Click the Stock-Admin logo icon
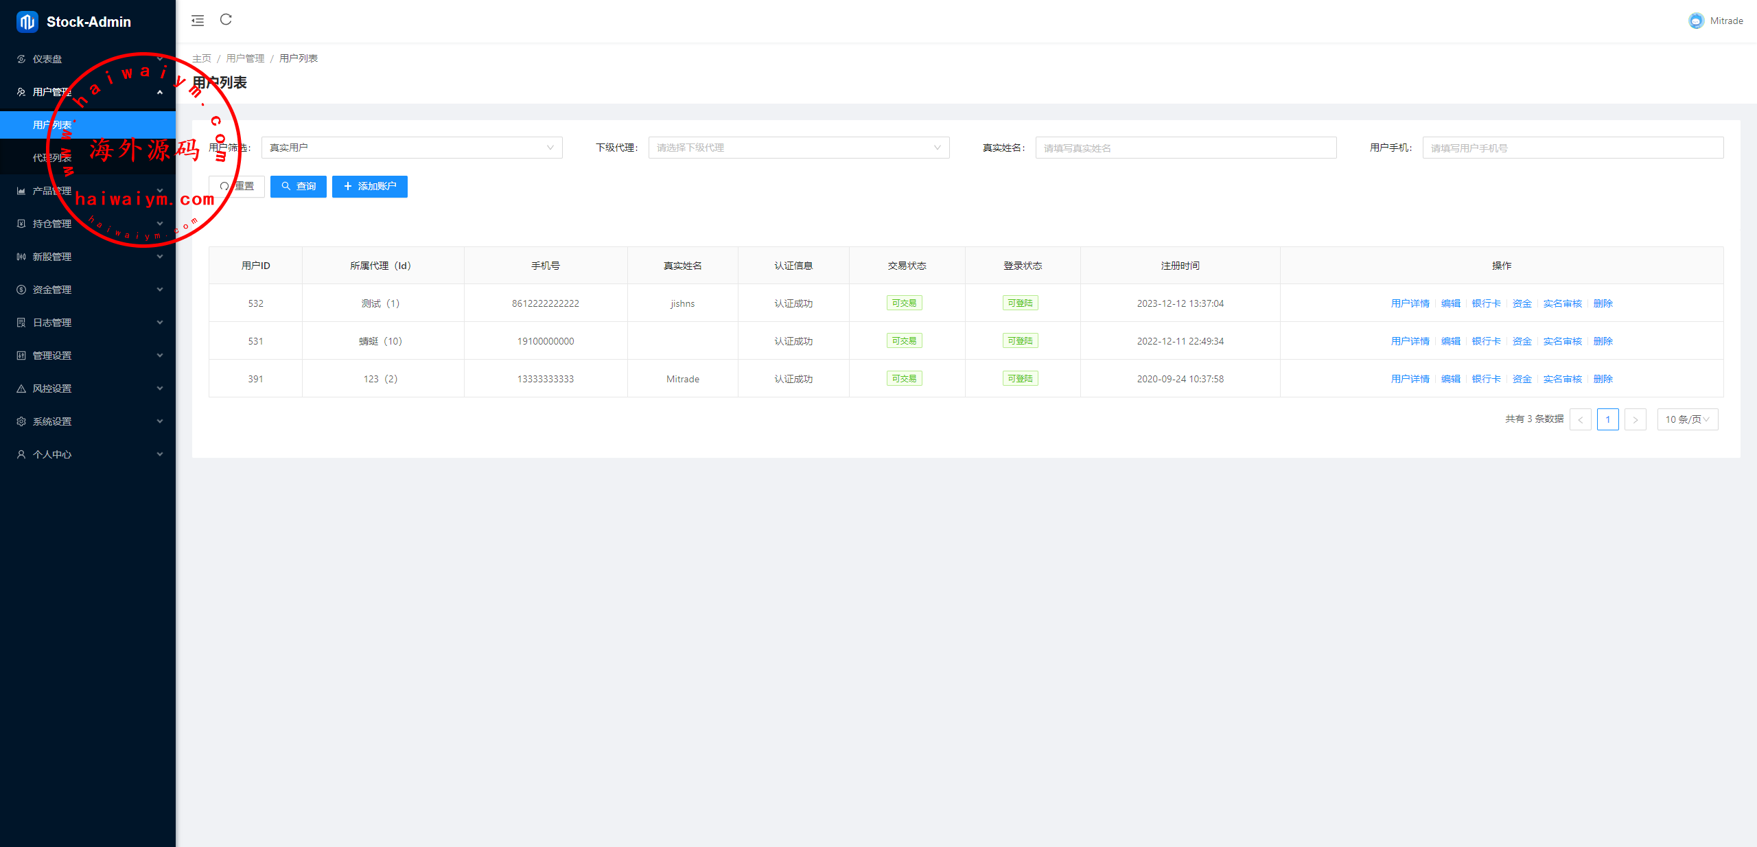Screen dimensions: 1757x847 click(27, 22)
